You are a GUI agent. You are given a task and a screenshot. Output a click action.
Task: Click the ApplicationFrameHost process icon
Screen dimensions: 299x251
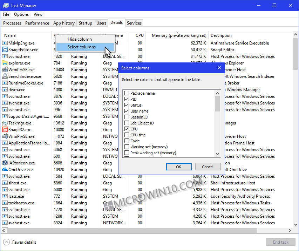pyautogui.click(x=5, y=143)
